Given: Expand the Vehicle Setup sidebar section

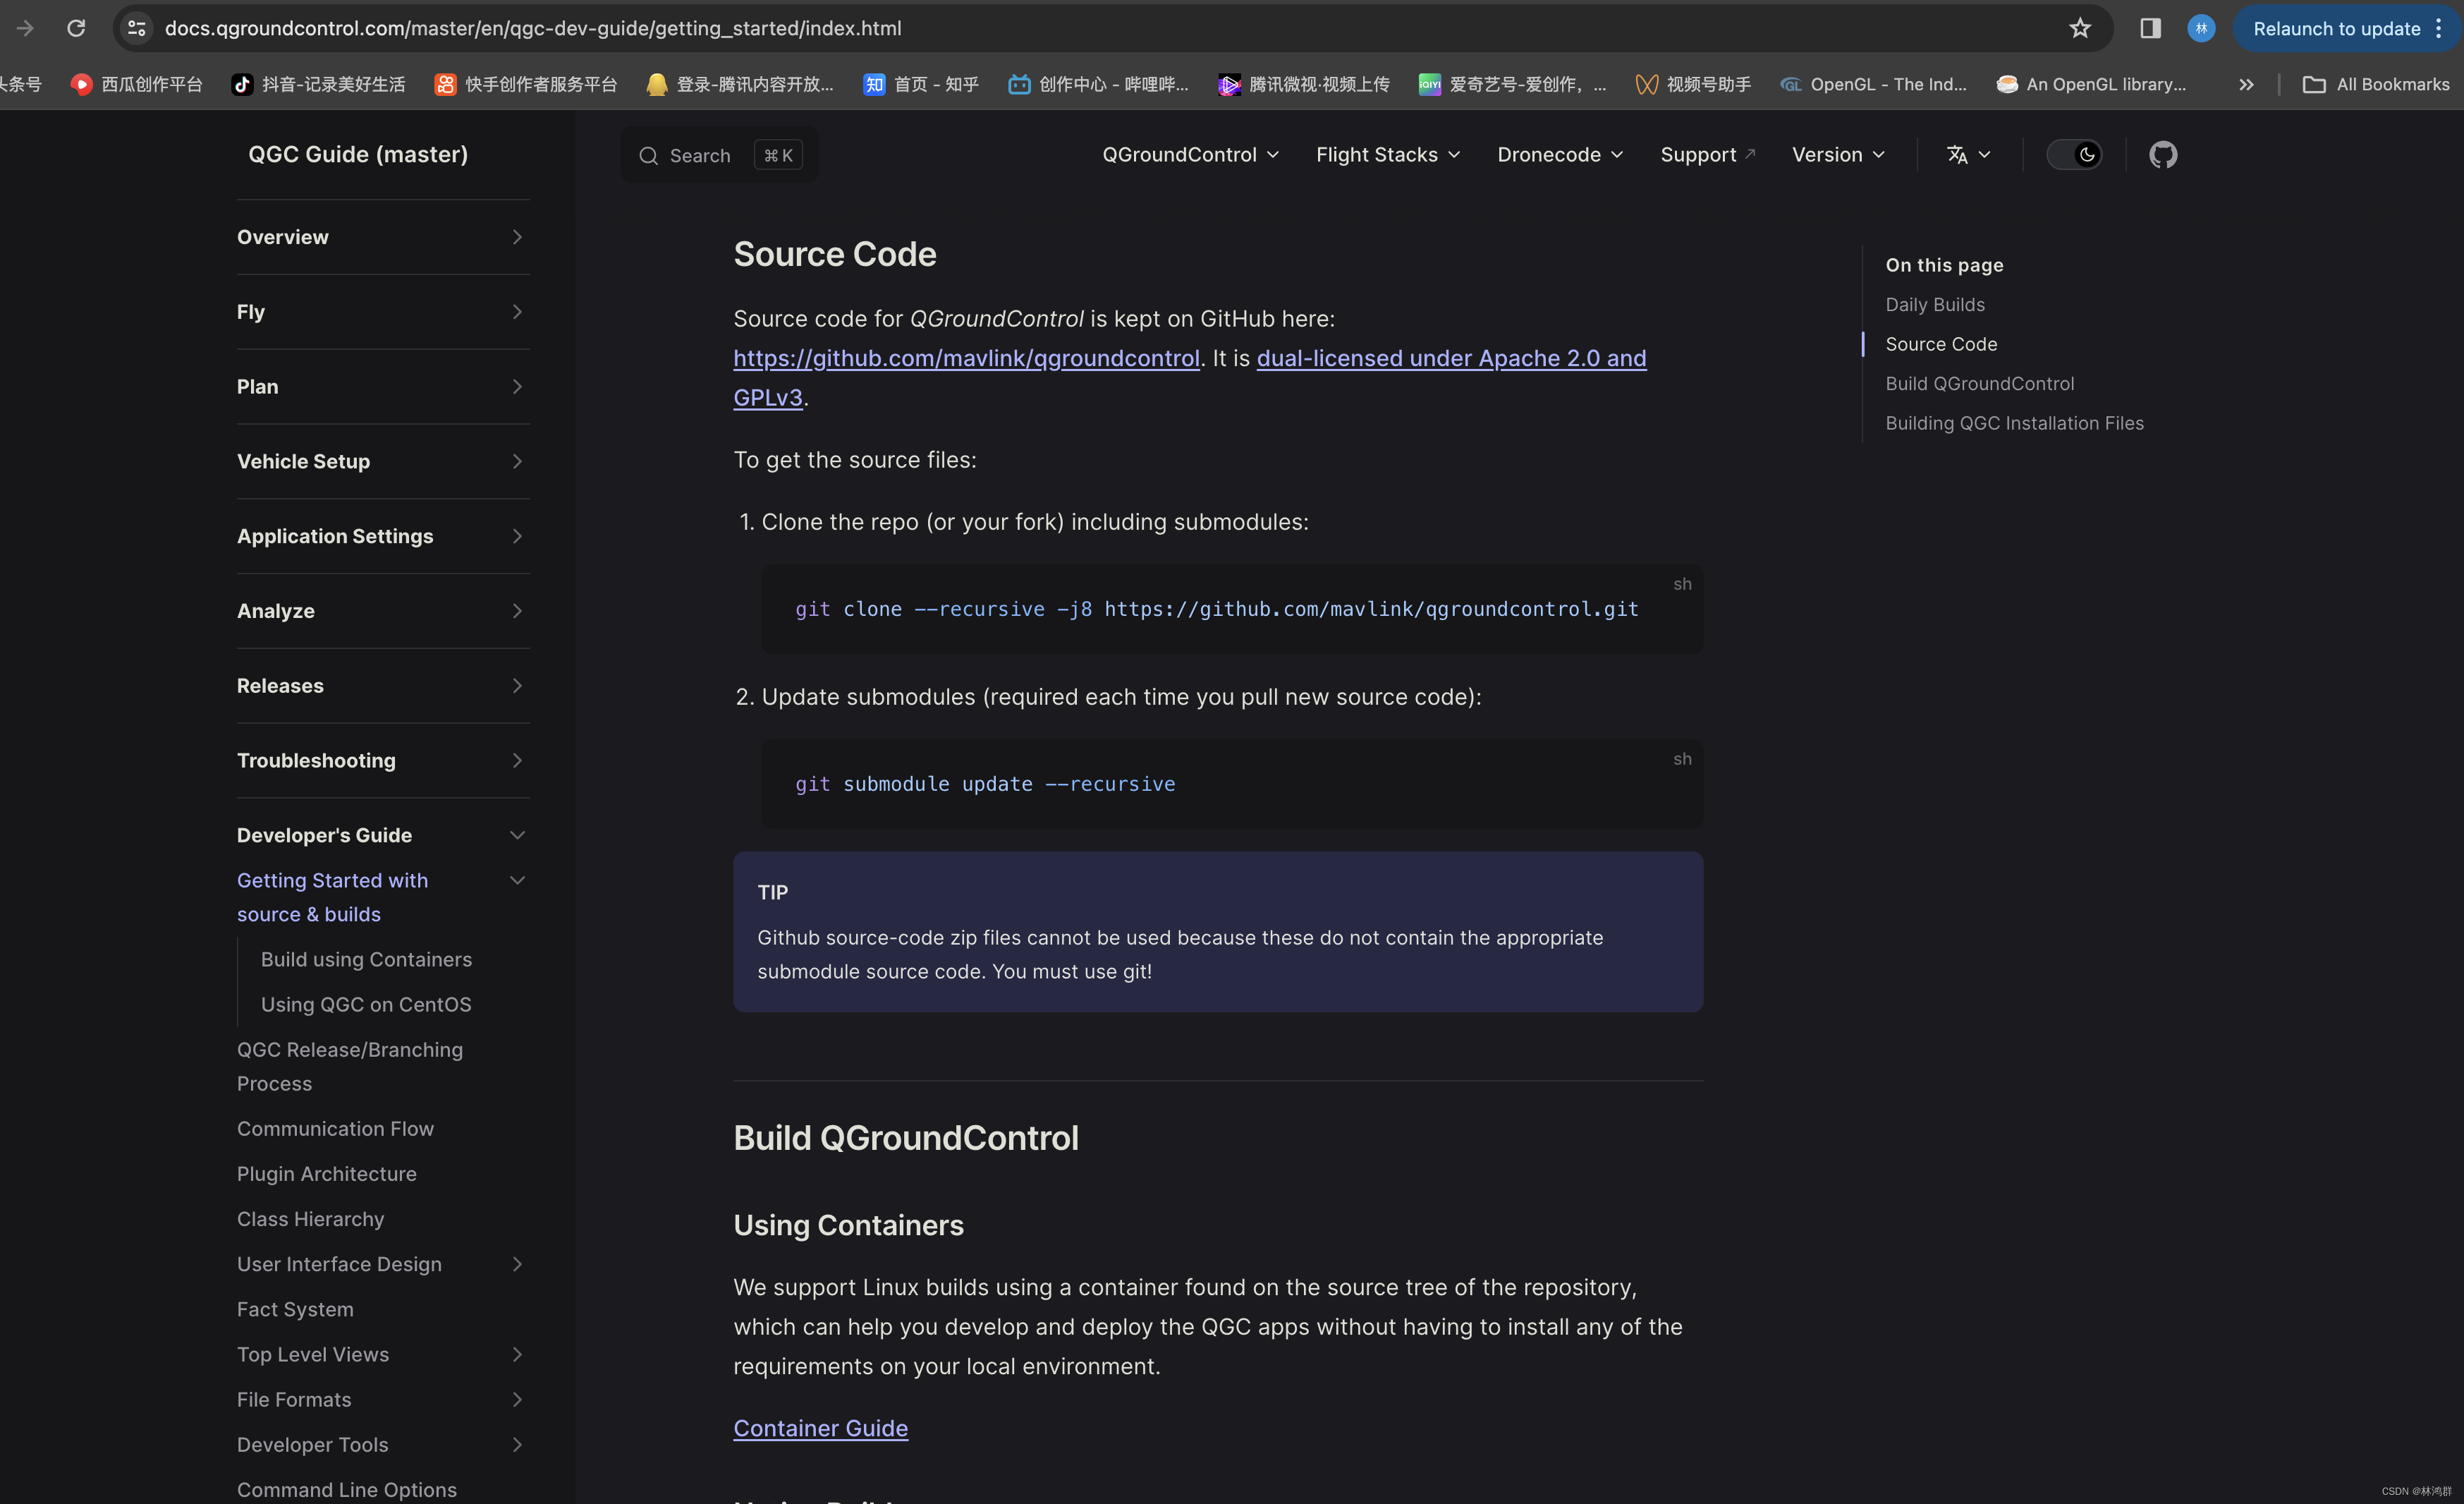Looking at the screenshot, I should coord(383,462).
